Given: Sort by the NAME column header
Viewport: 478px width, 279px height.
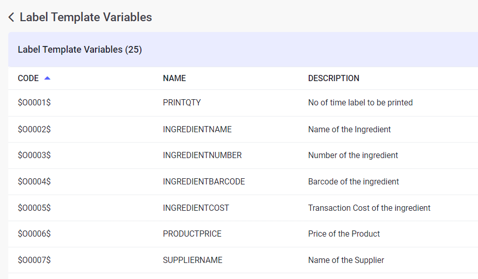Looking at the screenshot, I should [x=174, y=79].
